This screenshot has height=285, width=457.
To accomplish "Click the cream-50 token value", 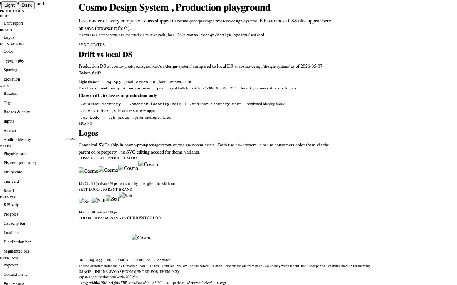I will tap(145, 82).
